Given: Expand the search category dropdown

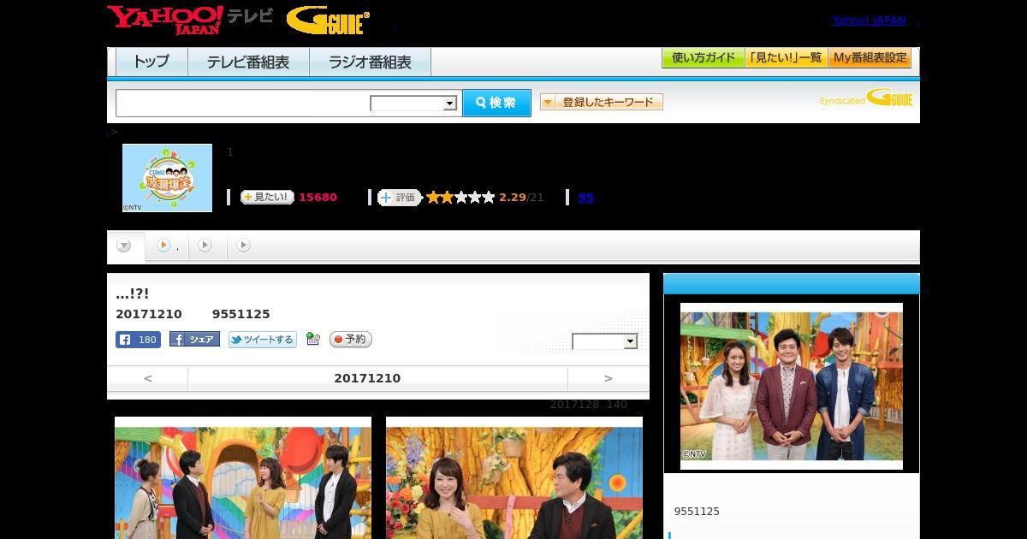Looking at the screenshot, I should 413,104.
